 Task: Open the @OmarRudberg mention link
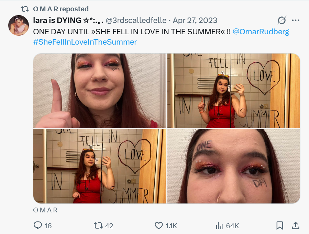tap(261, 32)
